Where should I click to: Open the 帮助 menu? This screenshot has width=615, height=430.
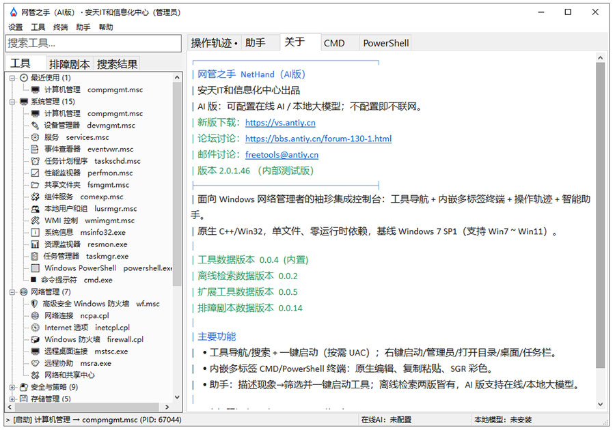pyautogui.click(x=106, y=27)
